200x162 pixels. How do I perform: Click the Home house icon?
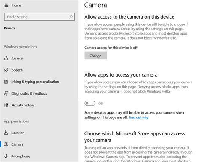pyautogui.click(x=6, y=5)
